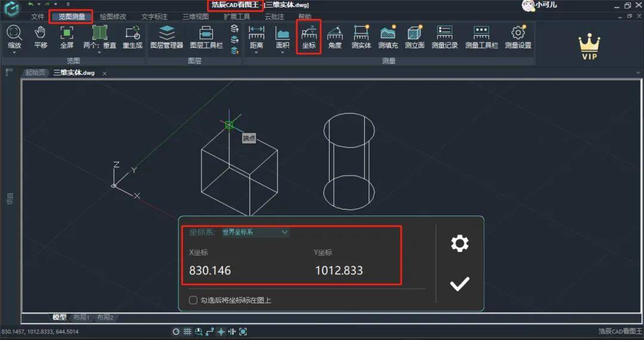Image resolution: width=644 pixels, height=340 pixels.
Task: Open the 世界坐标系 coordinate system dropdown
Action: [255, 232]
